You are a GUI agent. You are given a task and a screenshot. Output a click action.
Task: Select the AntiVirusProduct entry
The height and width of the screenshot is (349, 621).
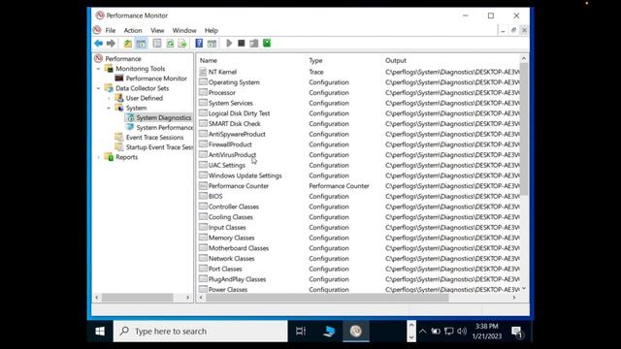tap(232, 155)
